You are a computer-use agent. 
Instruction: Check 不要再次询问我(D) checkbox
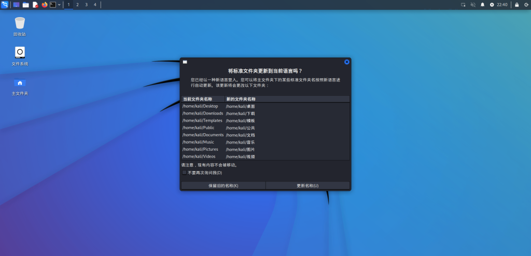pyautogui.click(x=184, y=173)
